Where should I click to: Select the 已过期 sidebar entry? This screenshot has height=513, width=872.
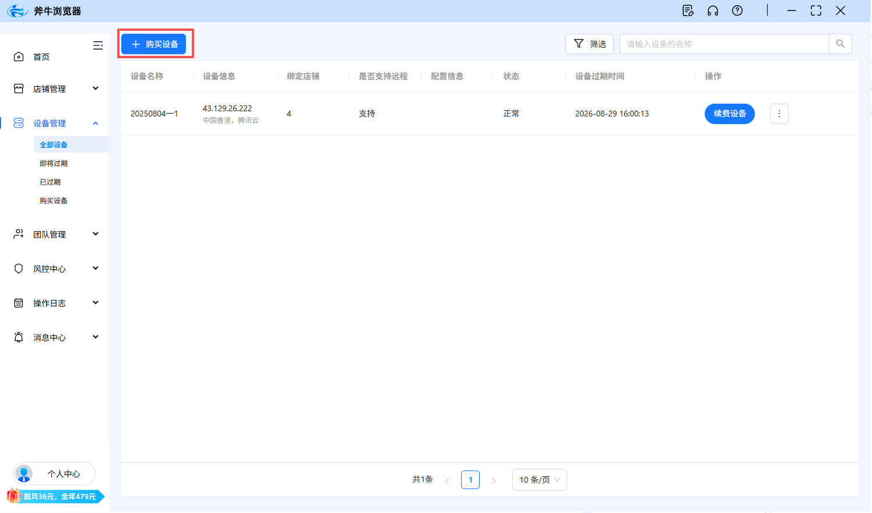(50, 182)
